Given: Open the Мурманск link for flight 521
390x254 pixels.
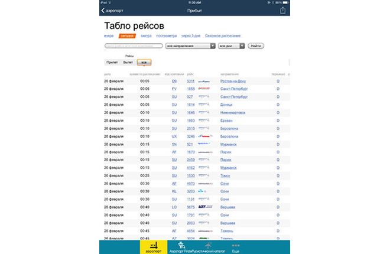Looking at the screenshot, I should tap(228, 144).
